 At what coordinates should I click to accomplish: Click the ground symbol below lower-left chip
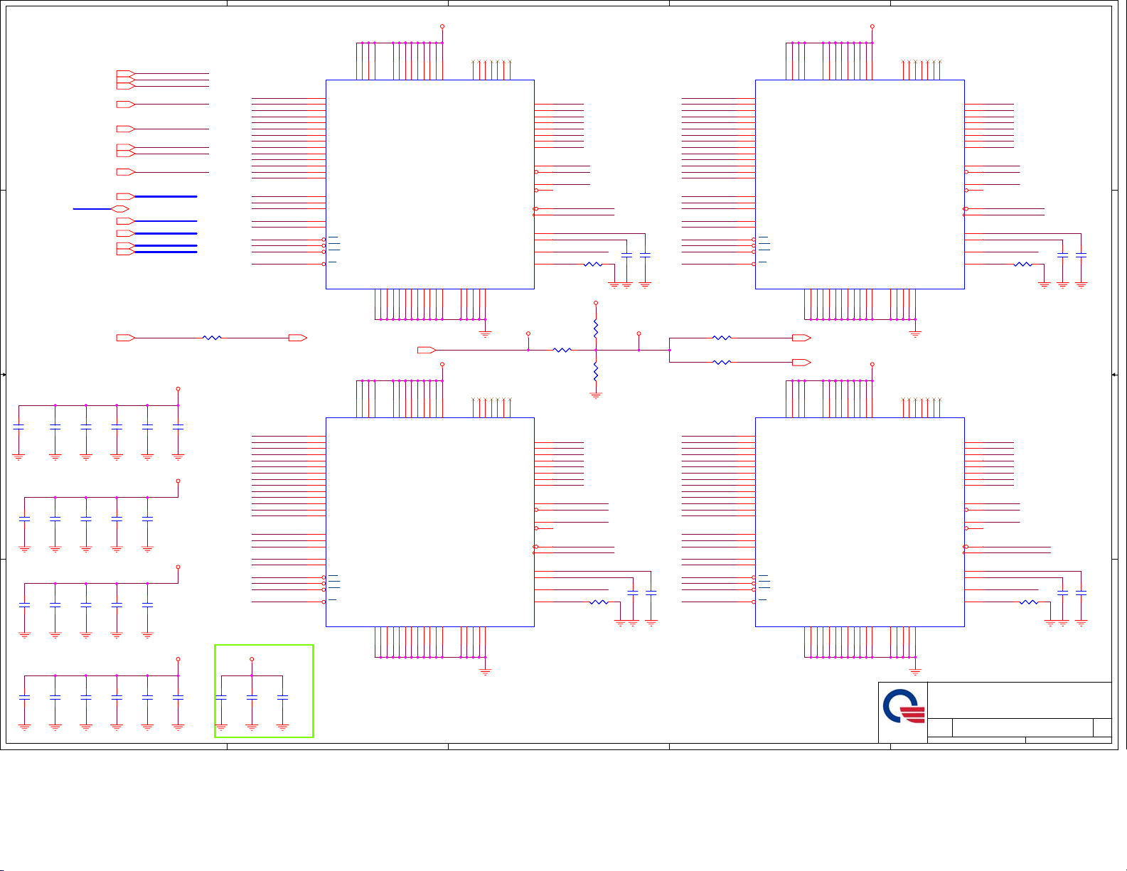point(486,671)
